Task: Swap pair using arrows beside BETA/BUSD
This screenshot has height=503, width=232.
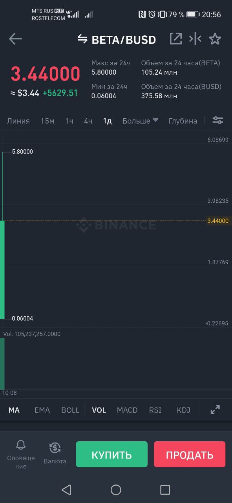Action: point(82,39)
